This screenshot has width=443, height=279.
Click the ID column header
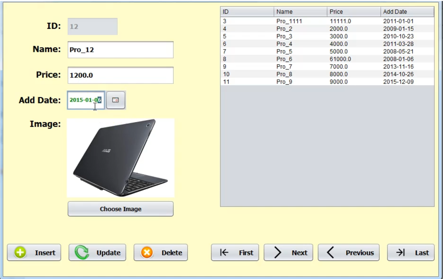click(x=247, y=12)
